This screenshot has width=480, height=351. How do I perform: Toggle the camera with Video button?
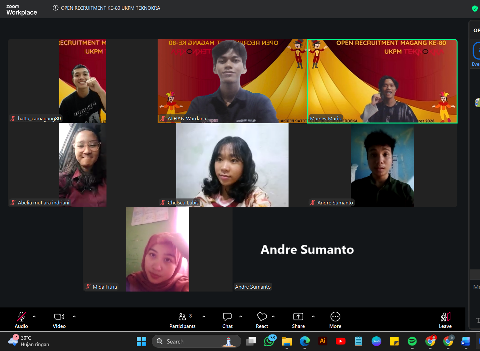(x=59, y=320)
